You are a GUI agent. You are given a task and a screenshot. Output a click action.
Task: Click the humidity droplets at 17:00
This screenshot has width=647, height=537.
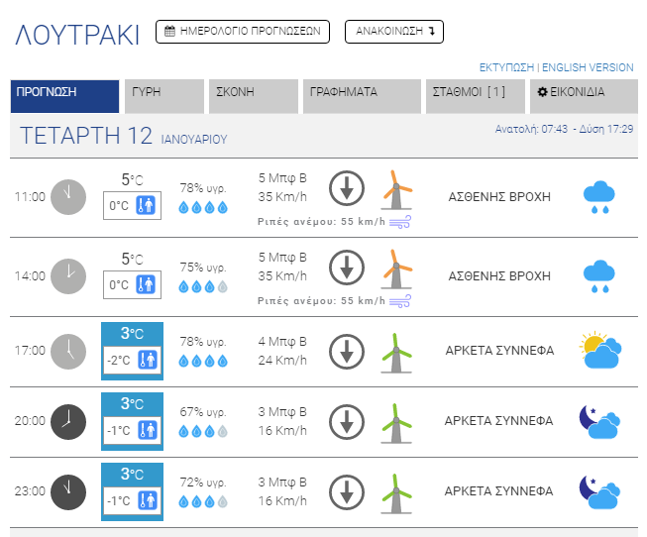pyautogui.click(x=203, y=361)
